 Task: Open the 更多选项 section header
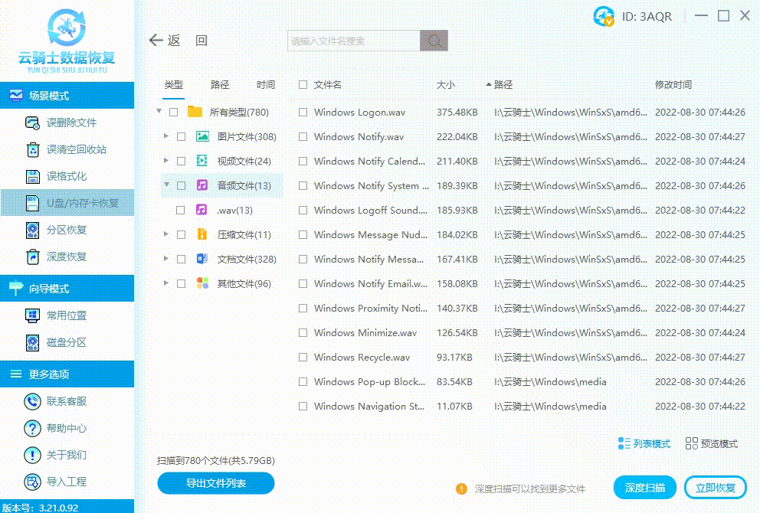(67, 374)
